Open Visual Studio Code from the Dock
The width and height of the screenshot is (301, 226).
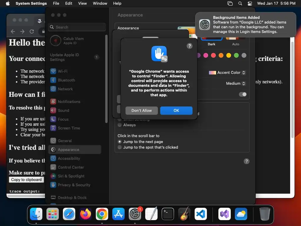pos(200,214)
